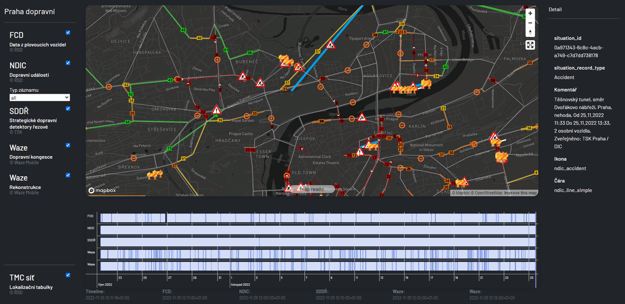This screenshot has width=625, height=304.
Task: Reset map bearing with compass button
Action: (530, 32)
